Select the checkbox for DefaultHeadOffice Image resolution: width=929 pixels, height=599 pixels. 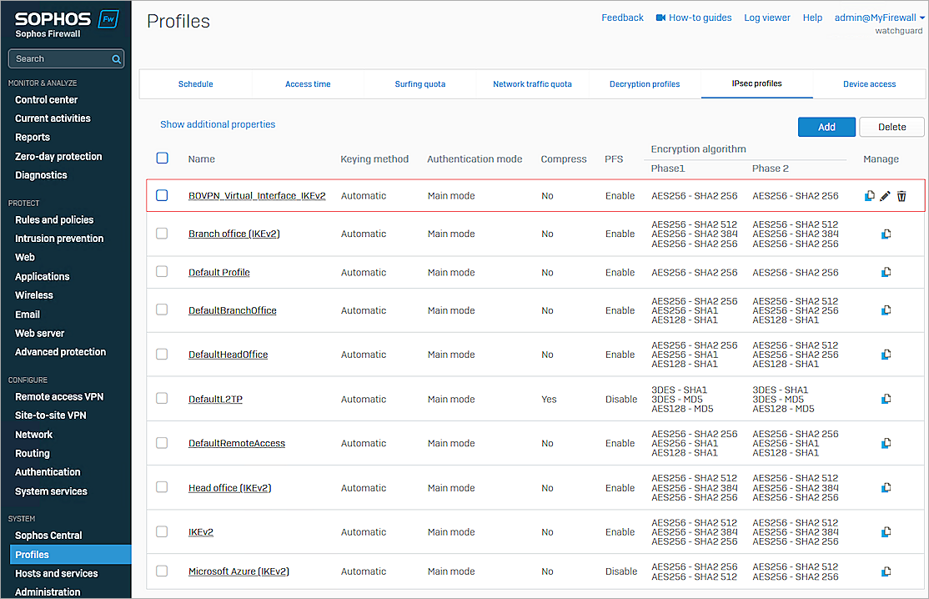(x=162, y=354)
